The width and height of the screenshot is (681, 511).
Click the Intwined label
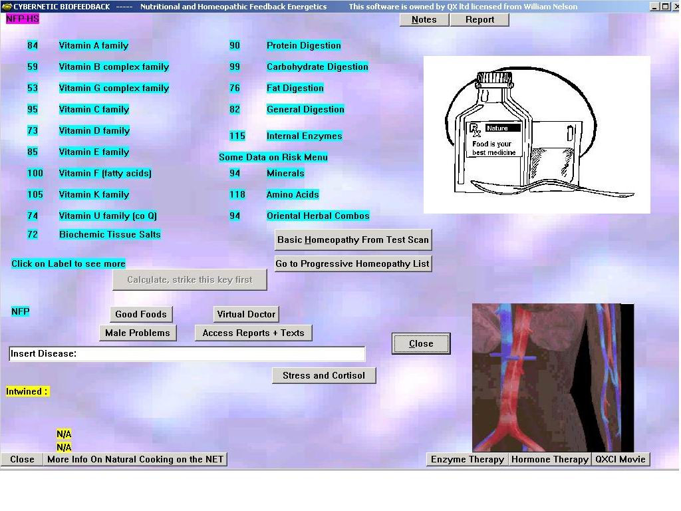point(27,391)
